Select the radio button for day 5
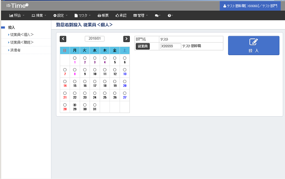The height and width of the screenshot is (179, 285). [x=115, y=58]
